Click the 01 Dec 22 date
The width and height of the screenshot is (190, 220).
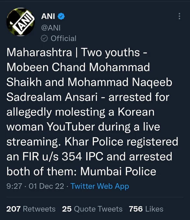pos(46,186)
